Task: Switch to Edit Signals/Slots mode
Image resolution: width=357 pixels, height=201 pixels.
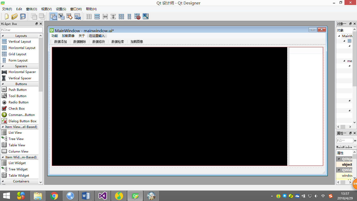Action: pos(61,16)
